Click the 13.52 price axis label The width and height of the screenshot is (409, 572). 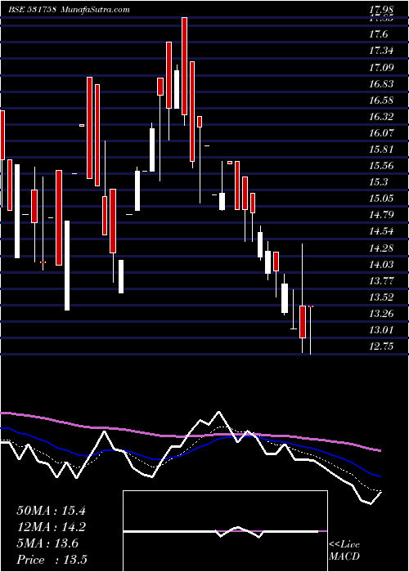382,297
